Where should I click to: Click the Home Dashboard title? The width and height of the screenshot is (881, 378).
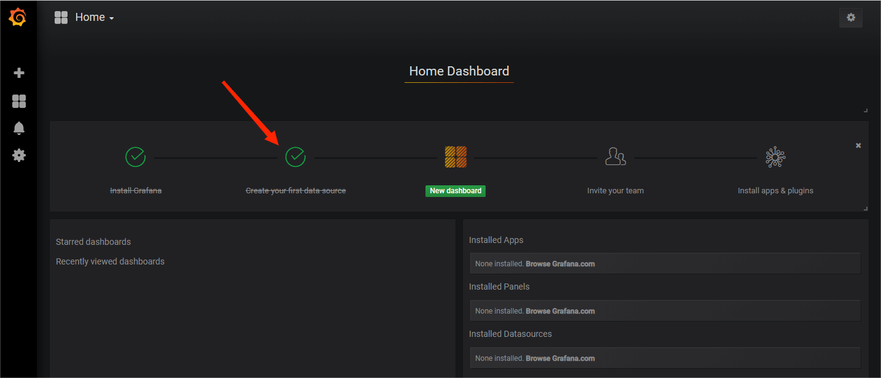click(459, 71)
